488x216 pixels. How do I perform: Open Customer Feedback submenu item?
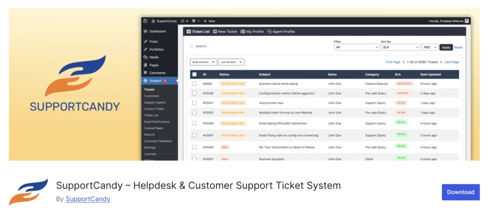[158, 141]
